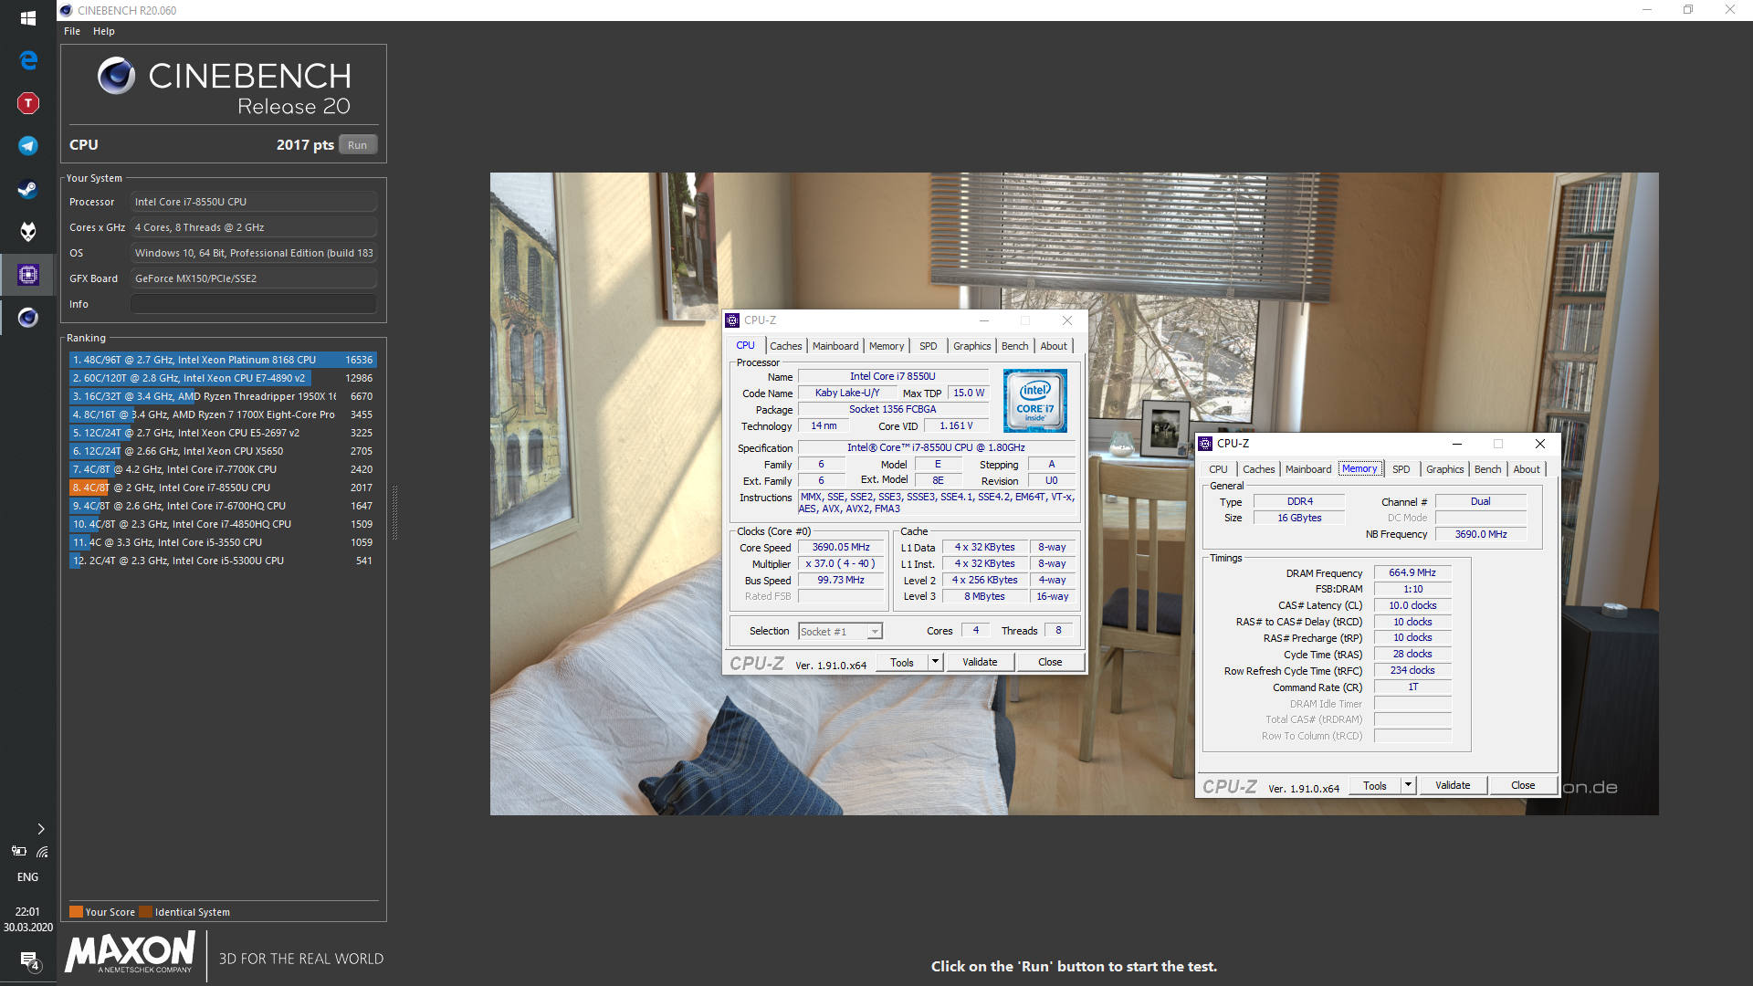This screenshot has height=986, width=1753.
Task: Select ranking entry Ryzen Threadripper 1950X
Action: pos(223,396)
